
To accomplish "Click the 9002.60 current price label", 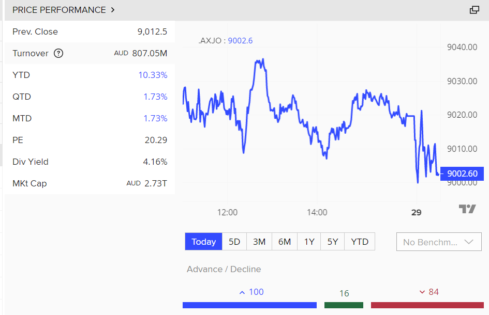I will (462, 174).
